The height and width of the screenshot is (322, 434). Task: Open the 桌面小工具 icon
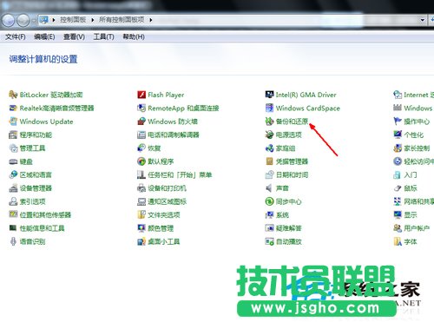(141, 241)
